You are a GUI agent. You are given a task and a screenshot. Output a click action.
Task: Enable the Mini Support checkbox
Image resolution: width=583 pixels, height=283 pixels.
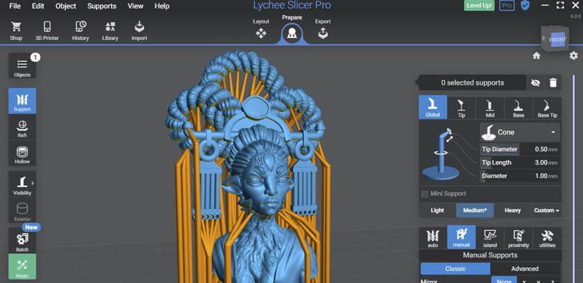tap(424, 194)
